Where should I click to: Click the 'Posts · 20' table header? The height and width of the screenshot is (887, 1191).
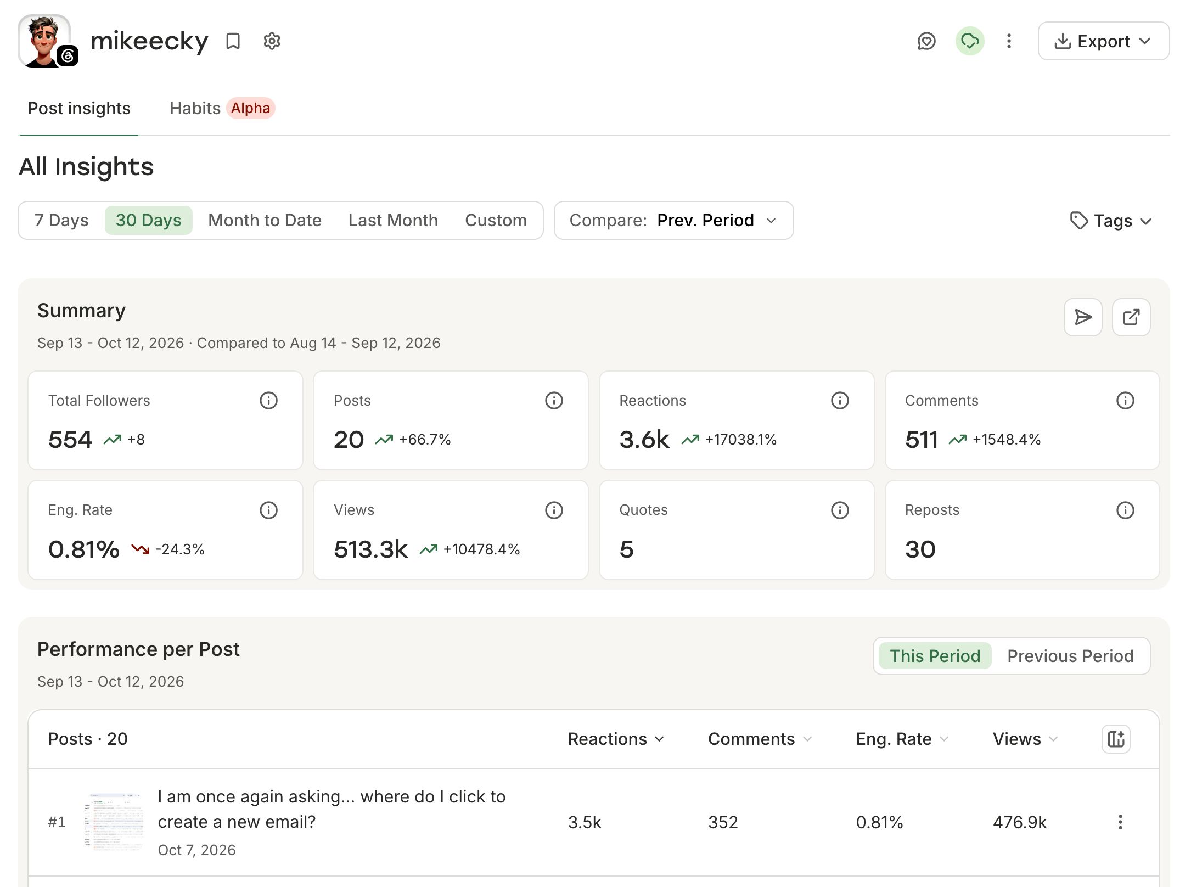[x=88, y=739]
